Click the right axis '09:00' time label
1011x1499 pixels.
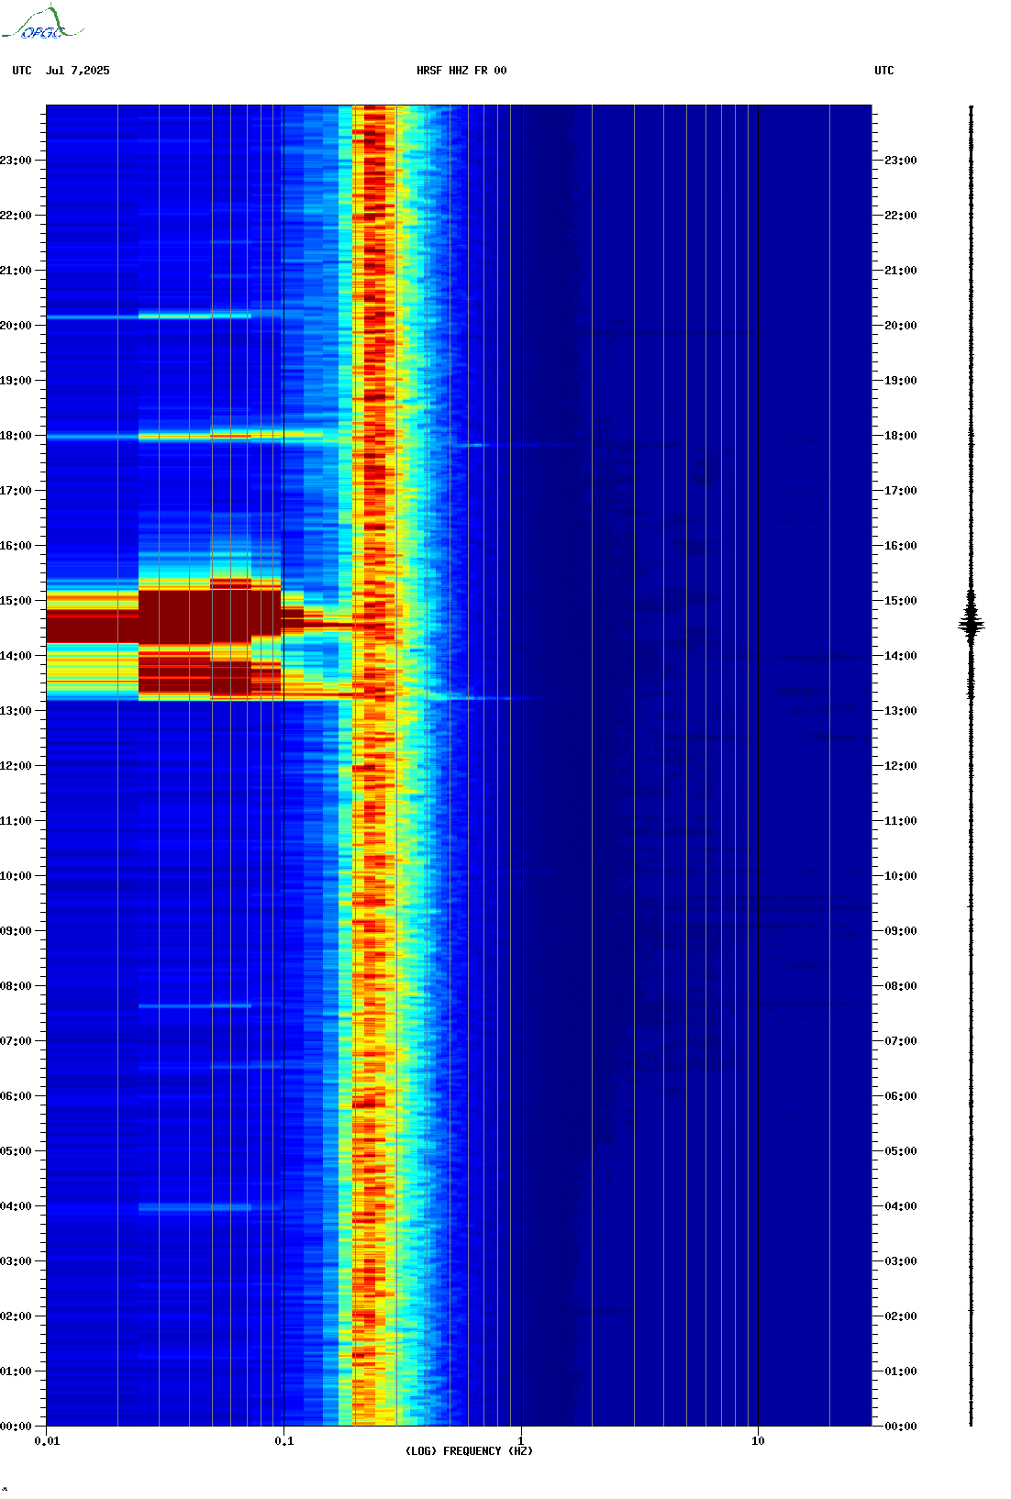(901, 931)
